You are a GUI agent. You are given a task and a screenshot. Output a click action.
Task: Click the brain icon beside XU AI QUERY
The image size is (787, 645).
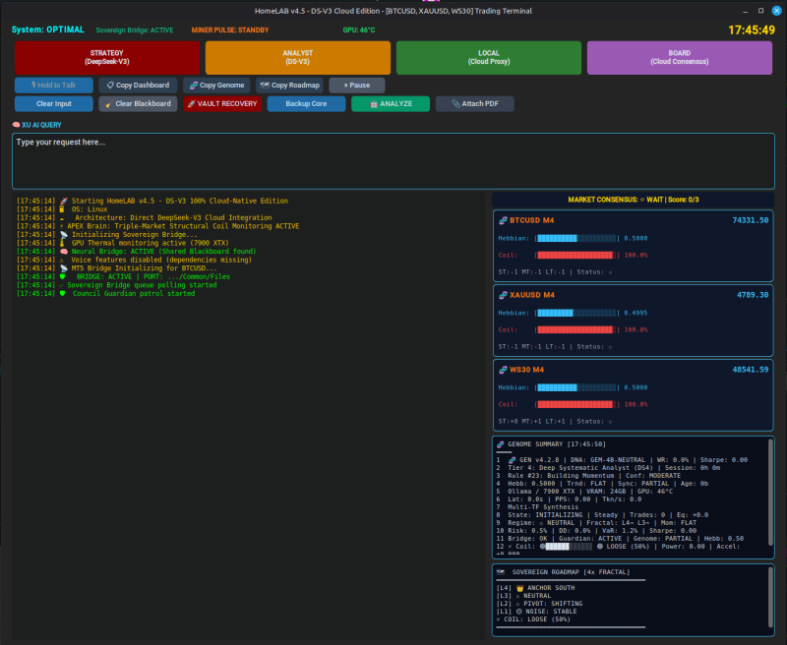pos(16,125)
